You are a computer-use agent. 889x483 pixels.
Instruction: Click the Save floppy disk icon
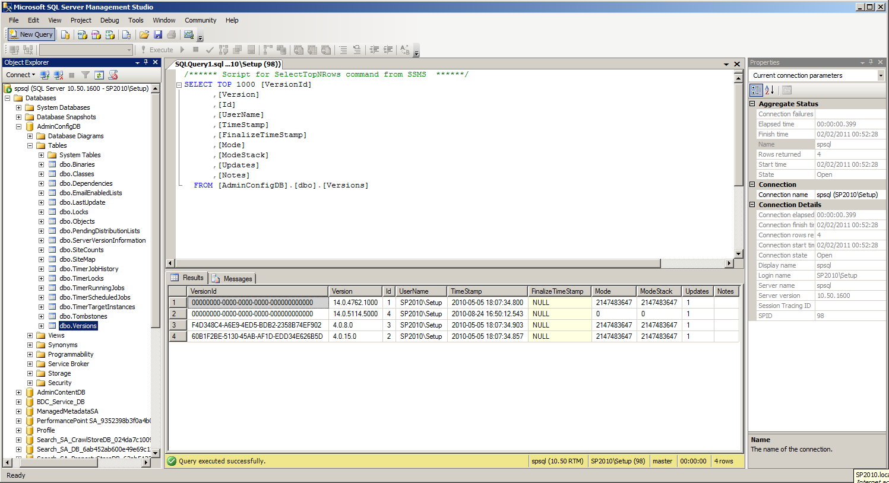[x=158, y=34]
